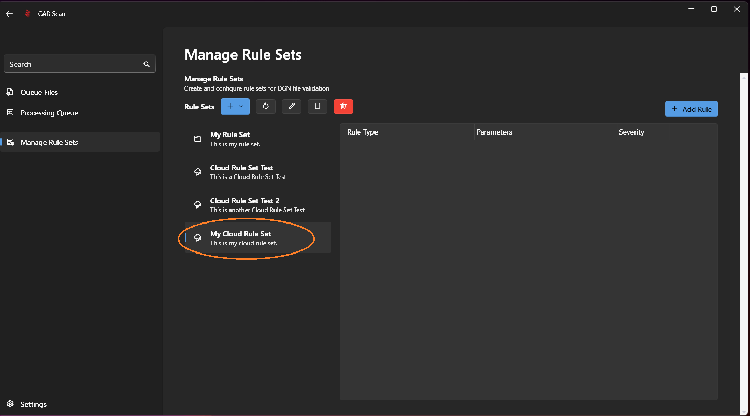
Task: Click the Severity column header
Action: point(631,132)
